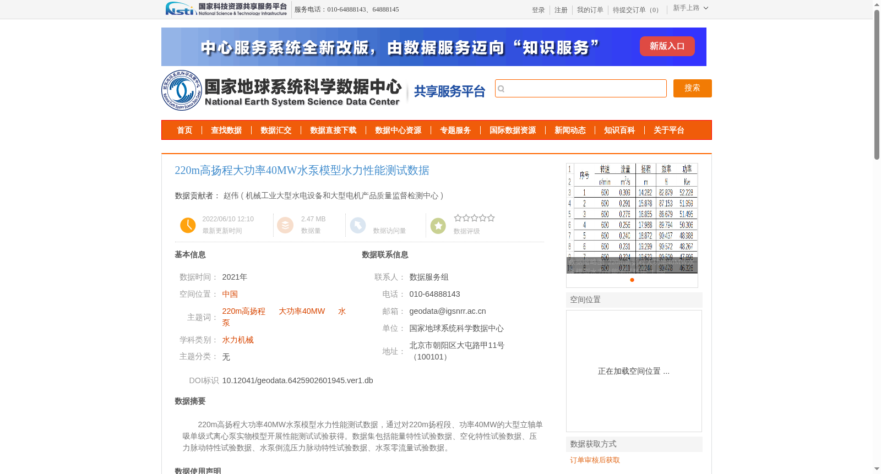Open the 数据直接下载 menu item
This screenshot has height=474, width=881.
coord(333,130)
